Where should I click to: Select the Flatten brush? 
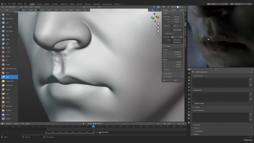pyautogui.click(x=10, y=56)
